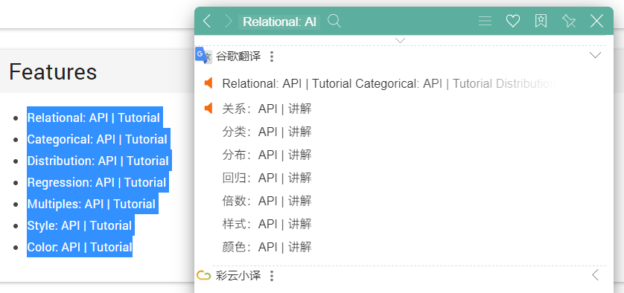Click the 'Distribution: API | Tutorial' list entry

click(98, 161)
